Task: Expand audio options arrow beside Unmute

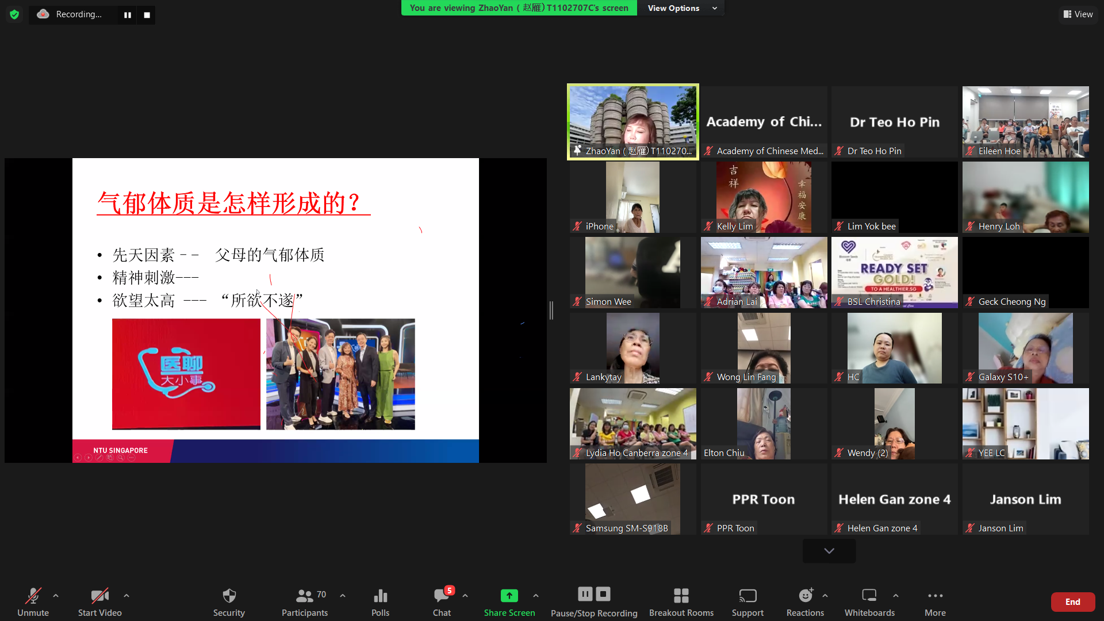Action: point(56,596)
